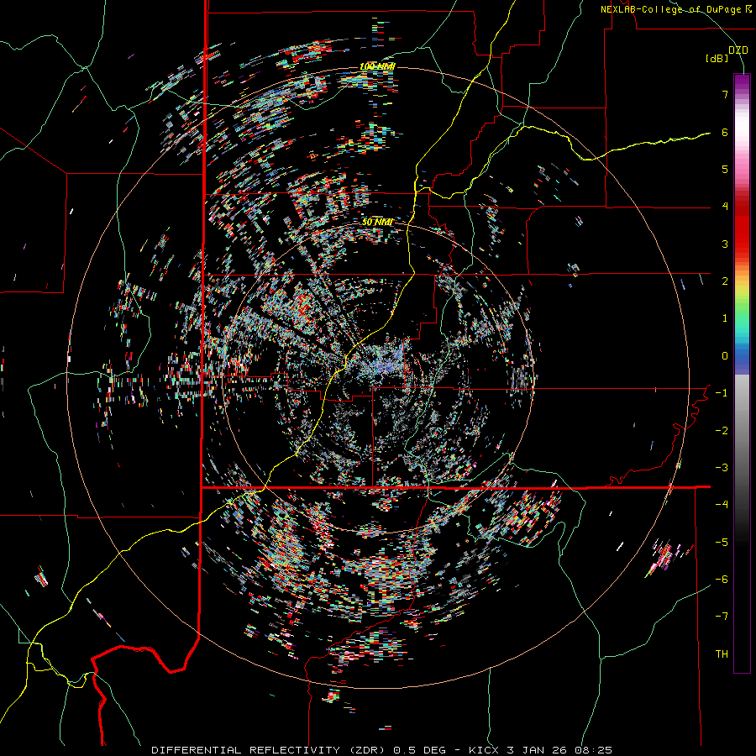The width and height of the screenshot is (756, 756).
Task: Click the -3 value on color scale
Action: [x=722, y=468]
